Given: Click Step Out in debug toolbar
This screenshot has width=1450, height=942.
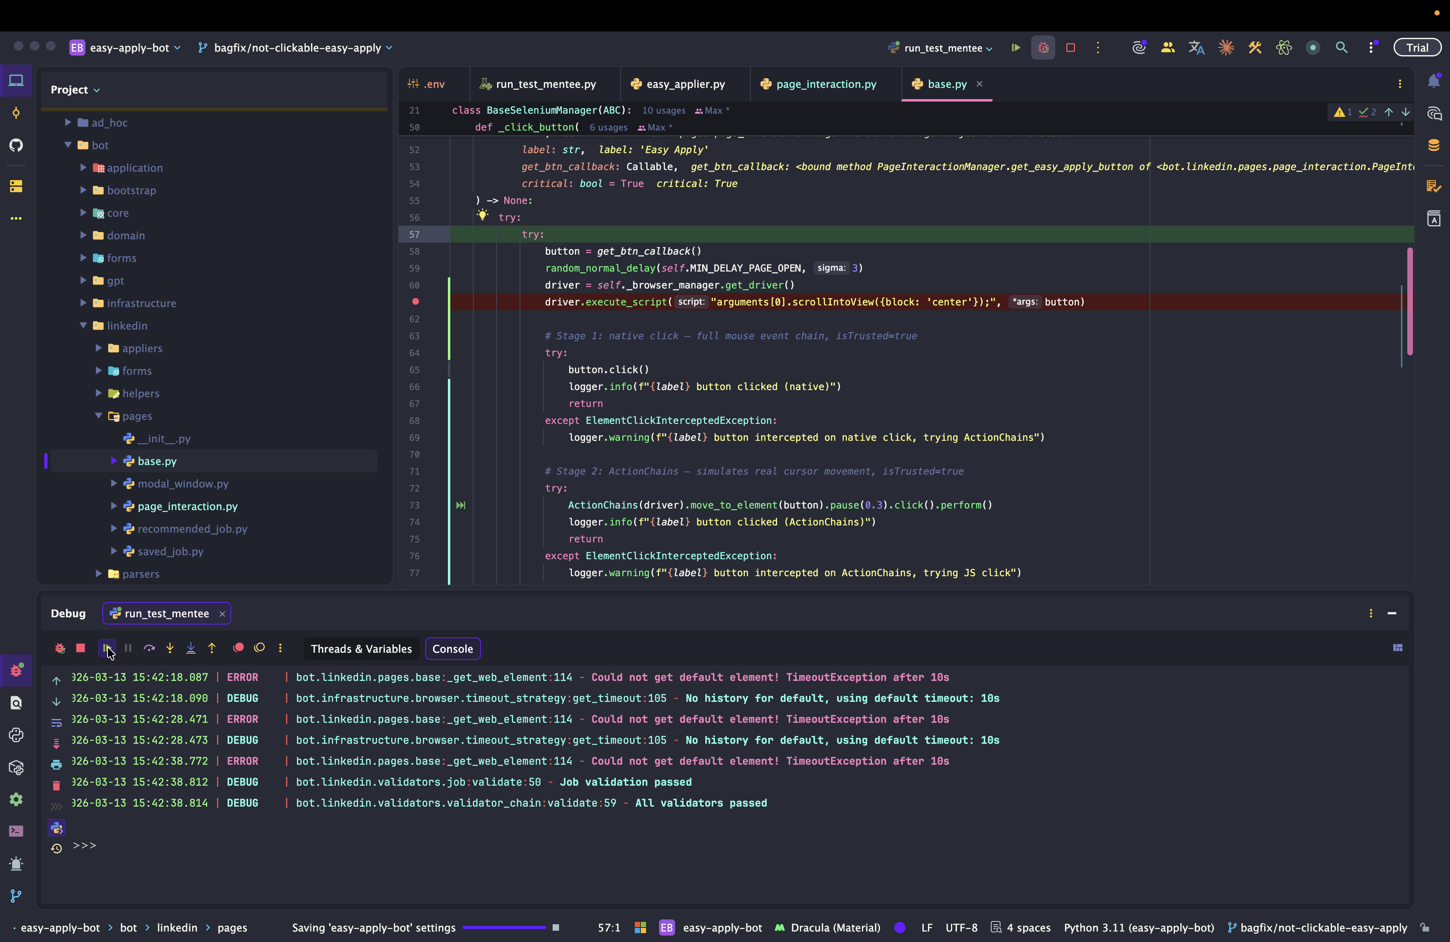Looking at the screenshot, I should point(211,648).
